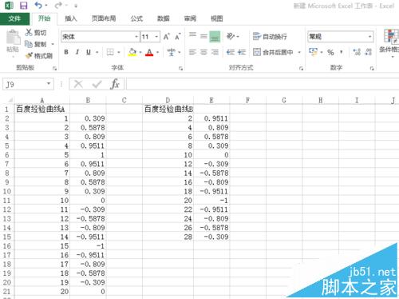This screenshot has height=299, width=399.
Task: Select cell D1 百度经验曲线B
Action: (168, 109)
